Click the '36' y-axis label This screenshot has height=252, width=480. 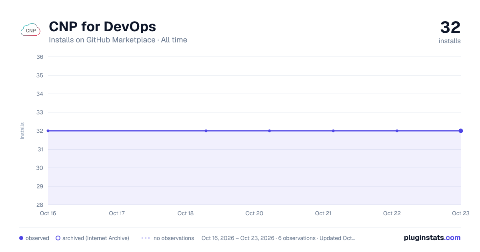pos(40,57)
